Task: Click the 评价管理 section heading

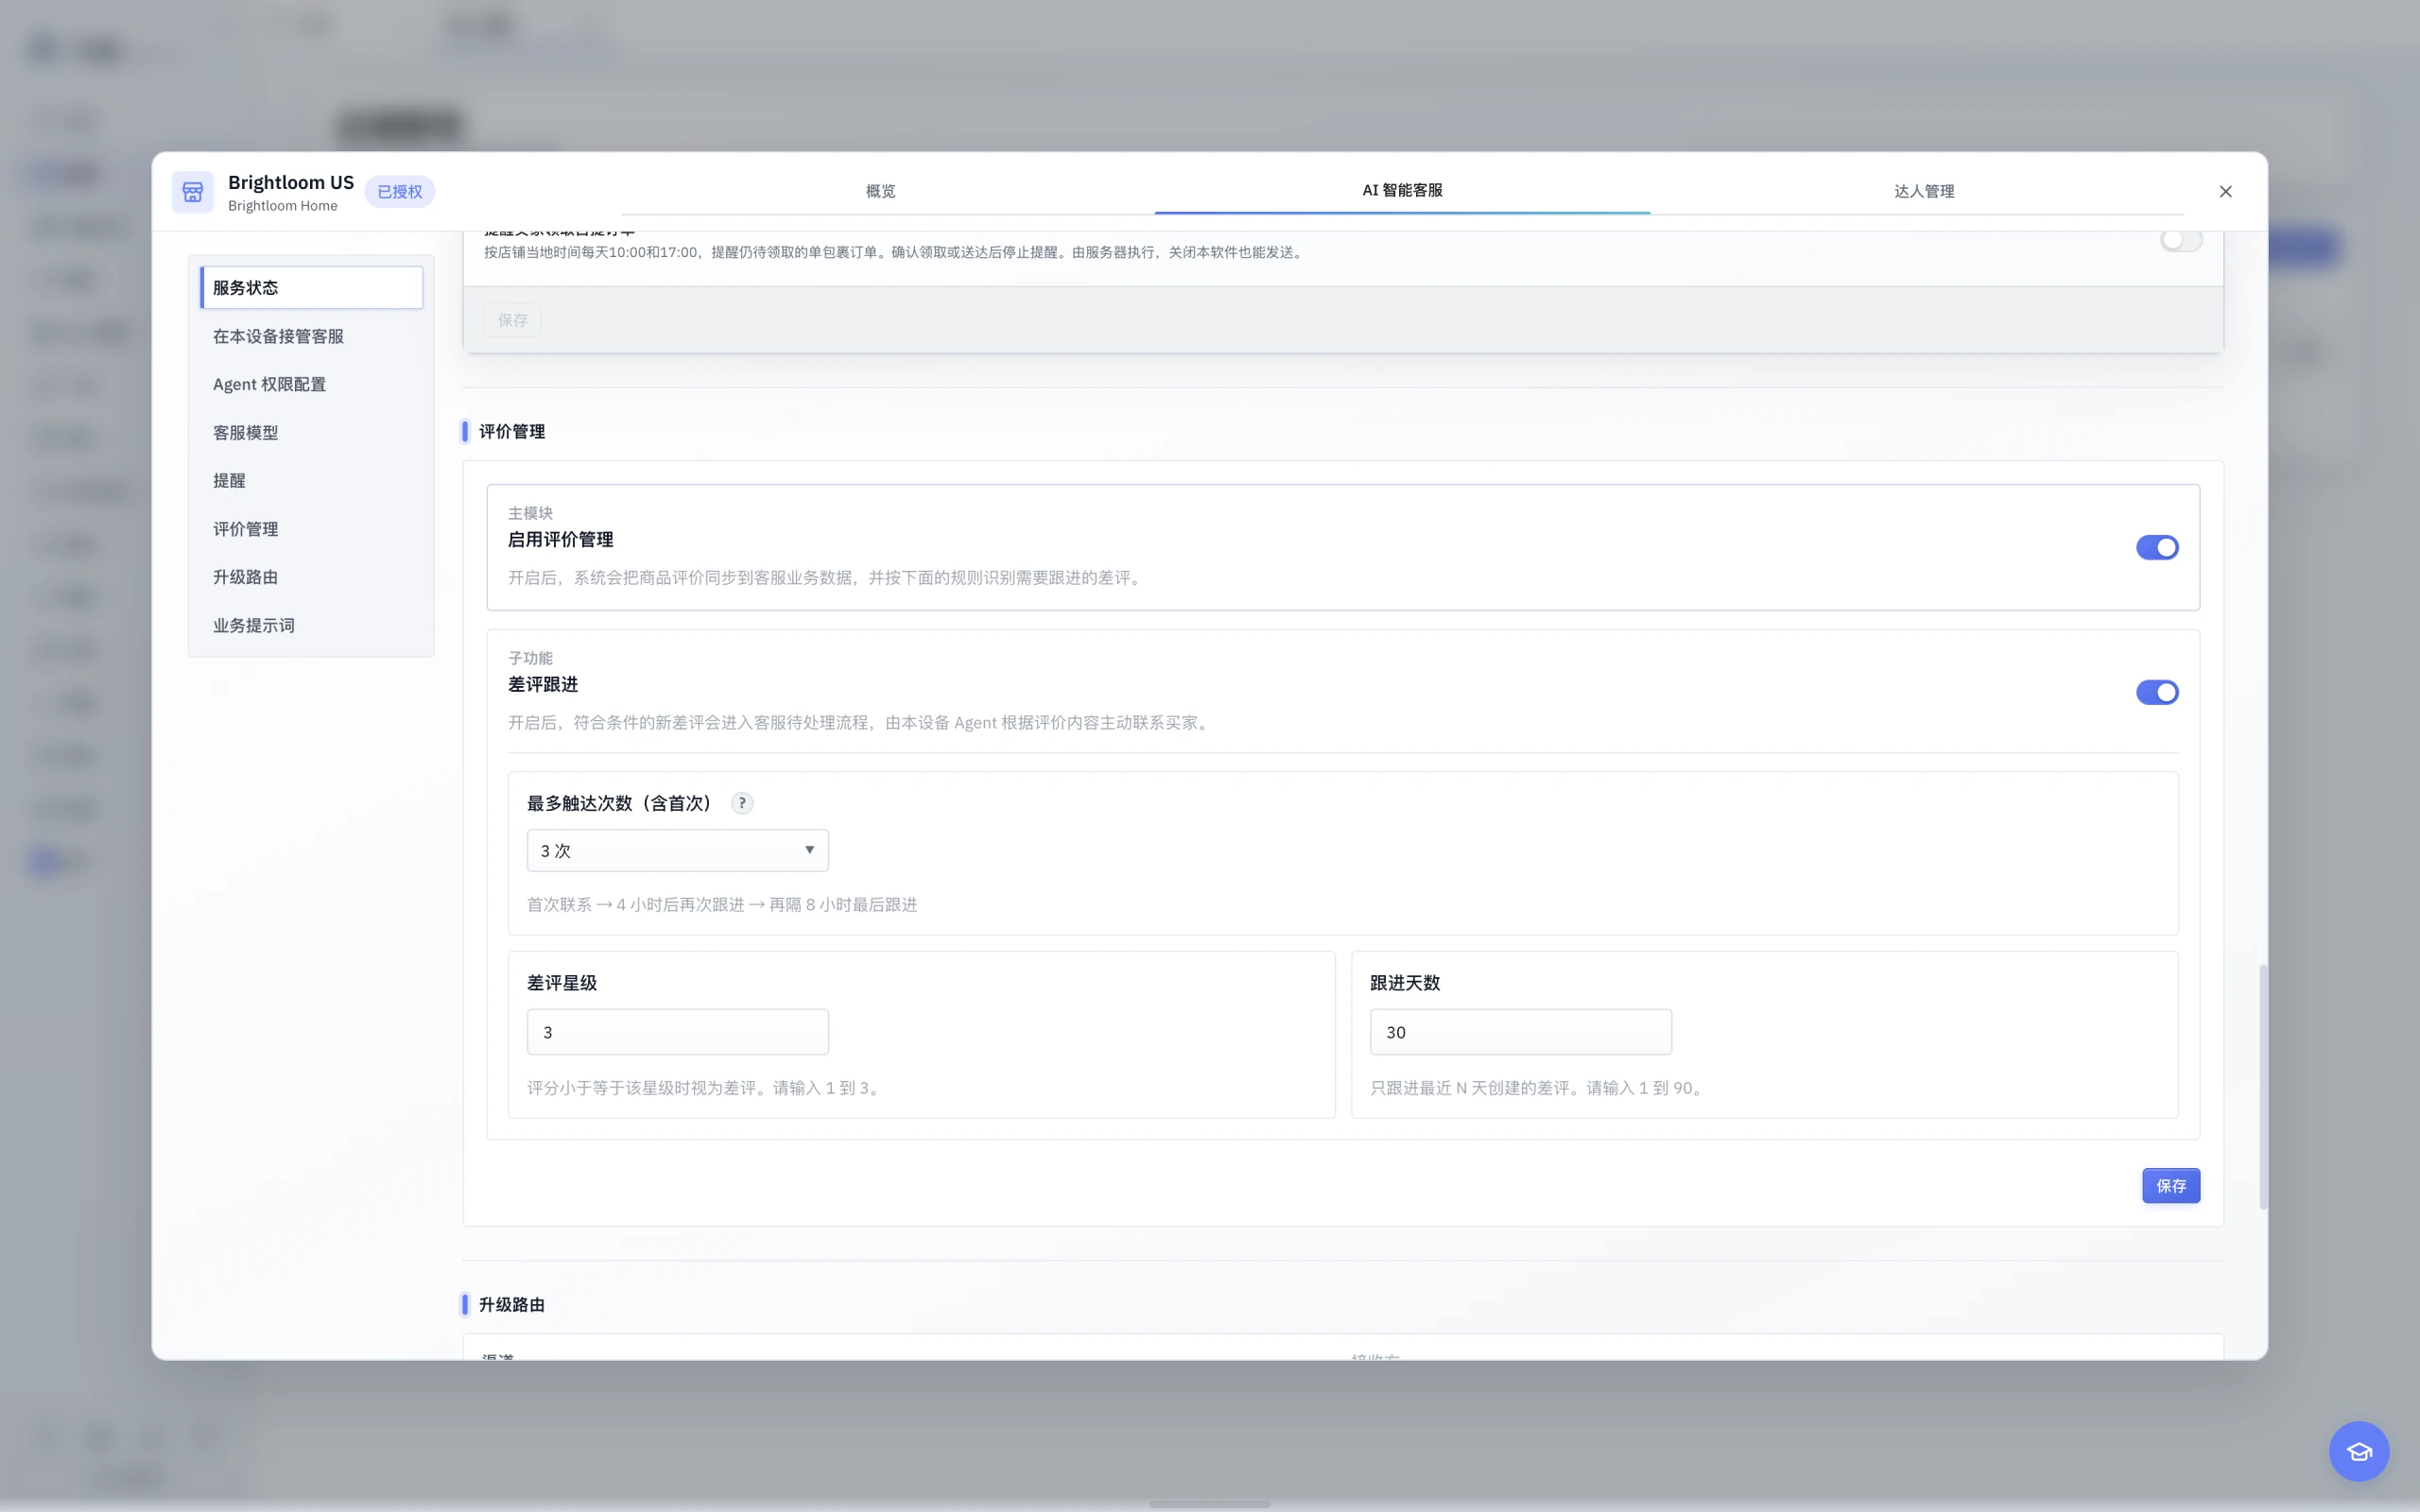Action: (x=512, y=432)
